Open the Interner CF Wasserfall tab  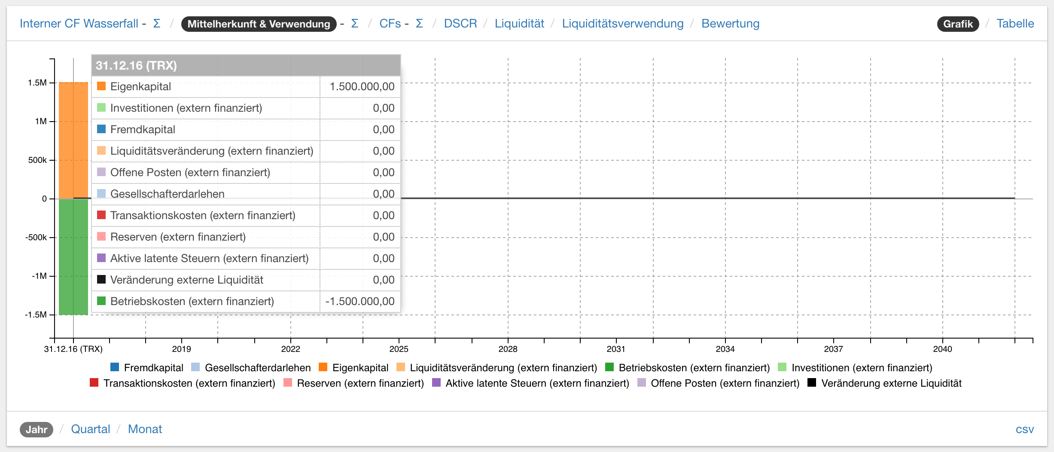coord(79,24)
